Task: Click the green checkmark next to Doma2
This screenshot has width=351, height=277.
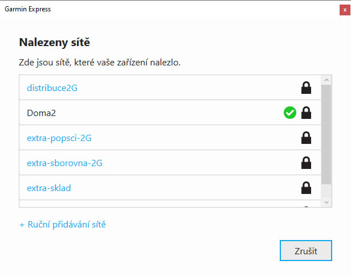Action: point(290,113)
